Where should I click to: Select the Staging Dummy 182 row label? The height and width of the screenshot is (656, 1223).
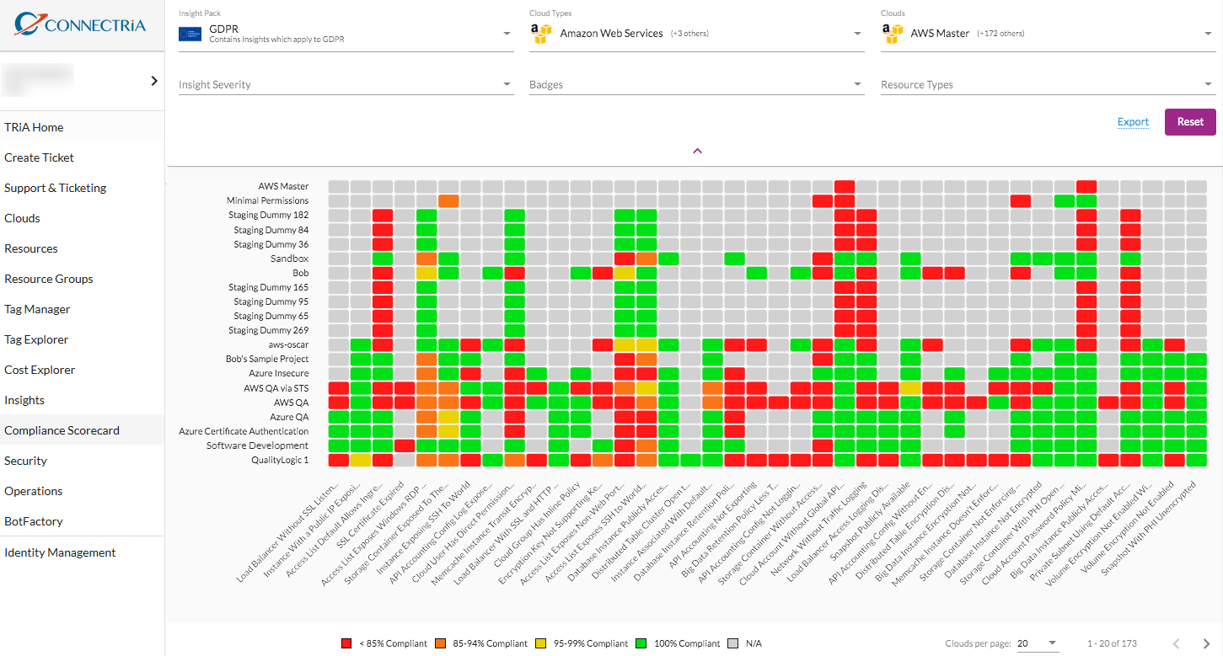(x=268, y=215)
